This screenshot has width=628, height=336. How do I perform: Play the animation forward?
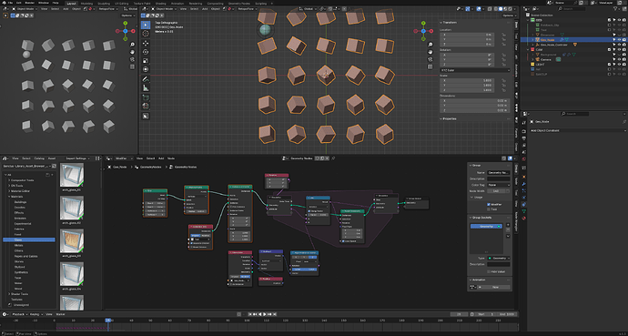(x=265, y=314)
